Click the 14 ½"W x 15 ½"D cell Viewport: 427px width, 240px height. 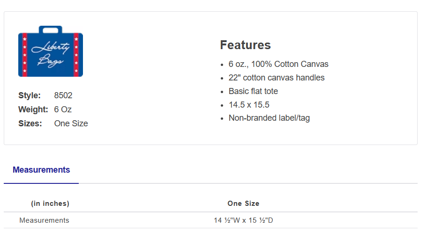click(x=243, y=220)
